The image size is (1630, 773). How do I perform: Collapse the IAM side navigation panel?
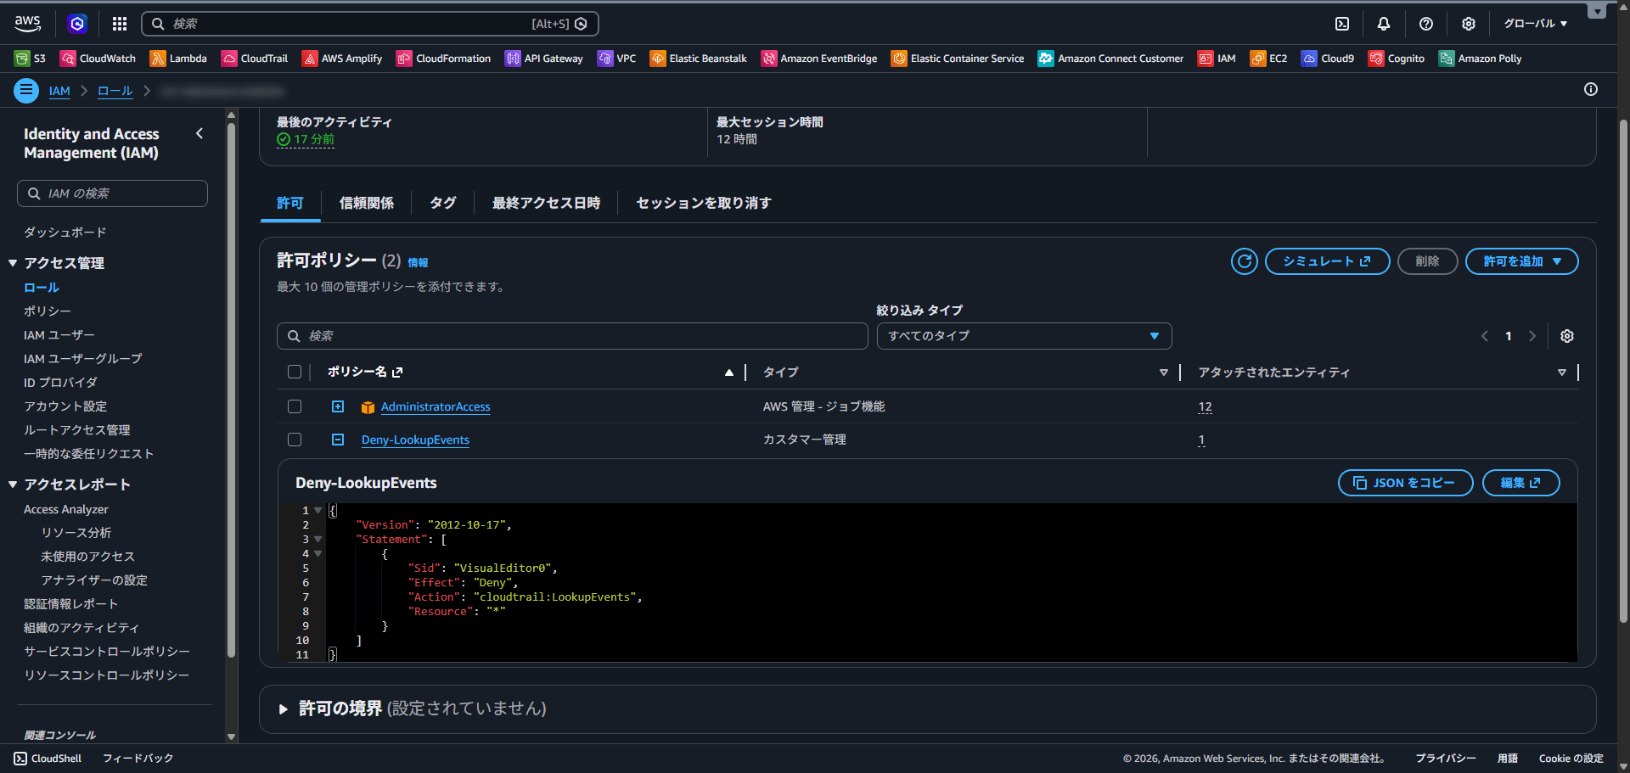(x=200, y=133)
